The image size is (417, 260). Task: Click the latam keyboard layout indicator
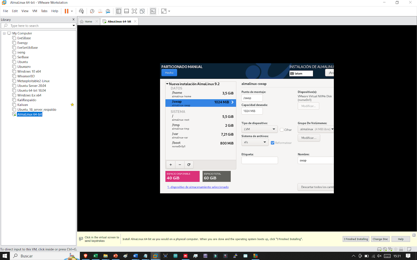pos(301,74)
